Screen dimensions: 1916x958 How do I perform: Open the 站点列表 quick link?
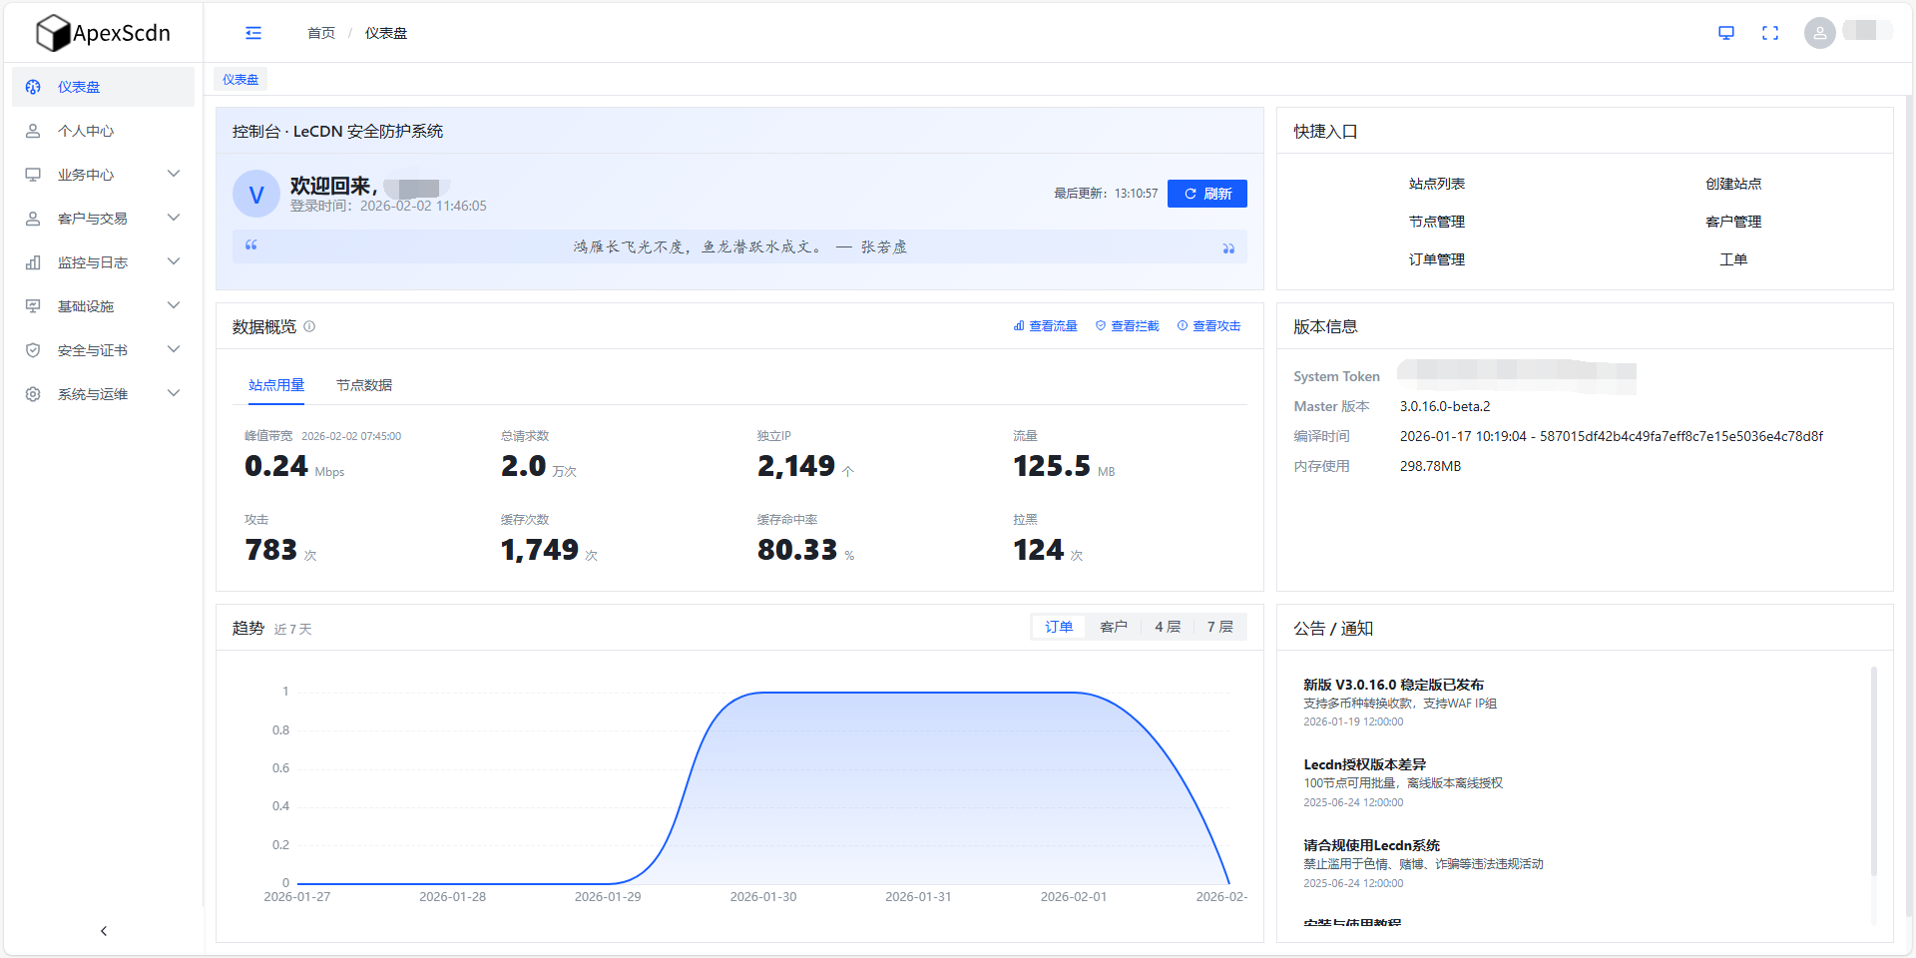coord(1436,183)
